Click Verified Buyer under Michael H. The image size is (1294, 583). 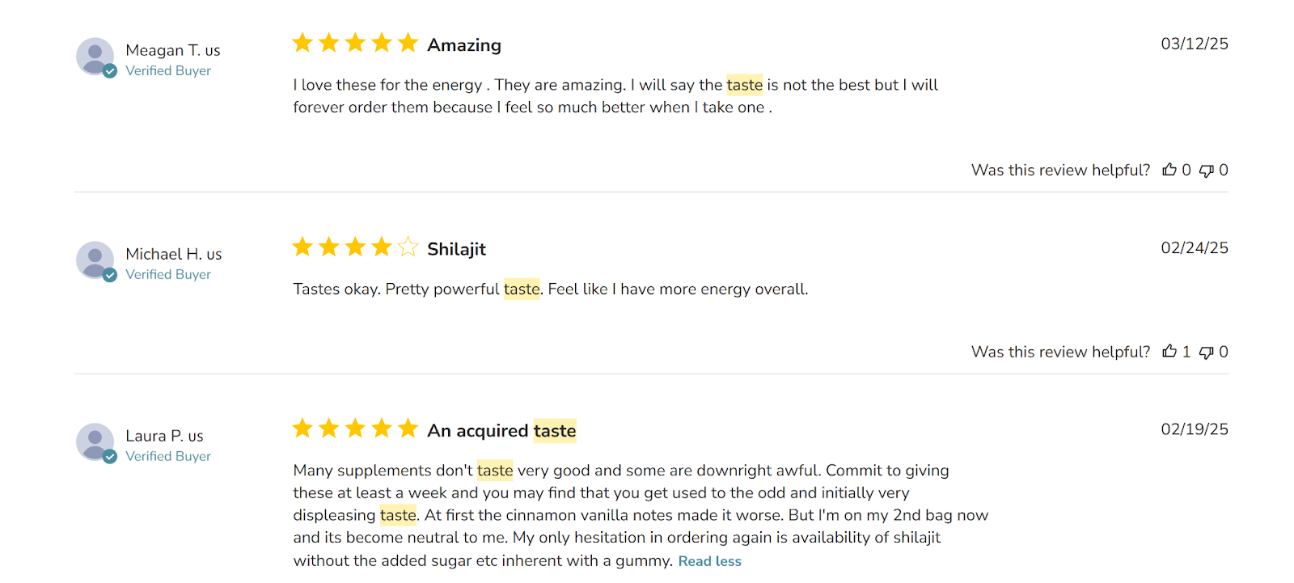pyautogui.click(x=168, y=274)
